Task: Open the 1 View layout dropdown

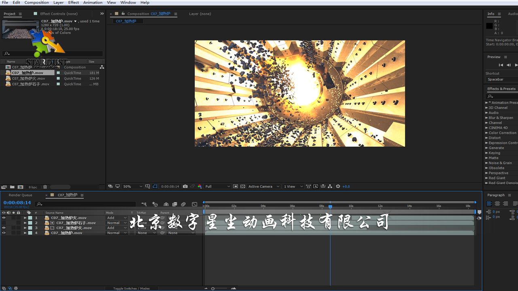Action: click(293, 186)
